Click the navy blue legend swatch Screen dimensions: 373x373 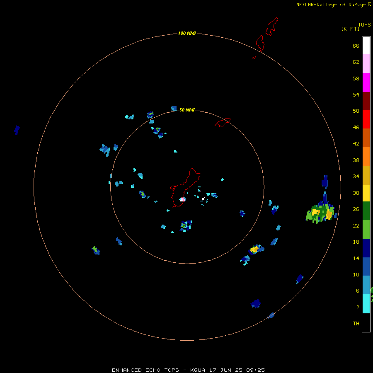[366, 248]
